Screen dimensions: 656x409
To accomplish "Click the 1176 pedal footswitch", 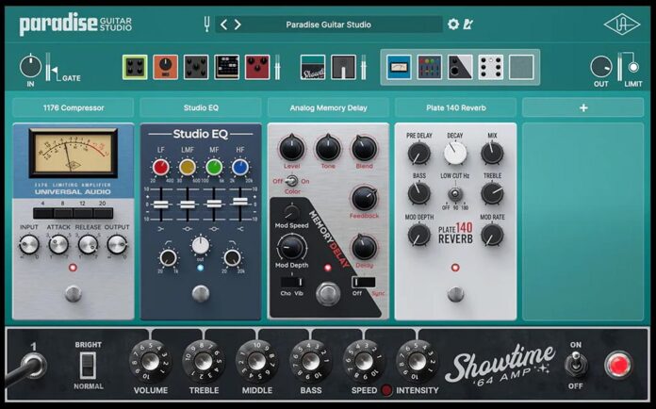I will tap(74, 294).
